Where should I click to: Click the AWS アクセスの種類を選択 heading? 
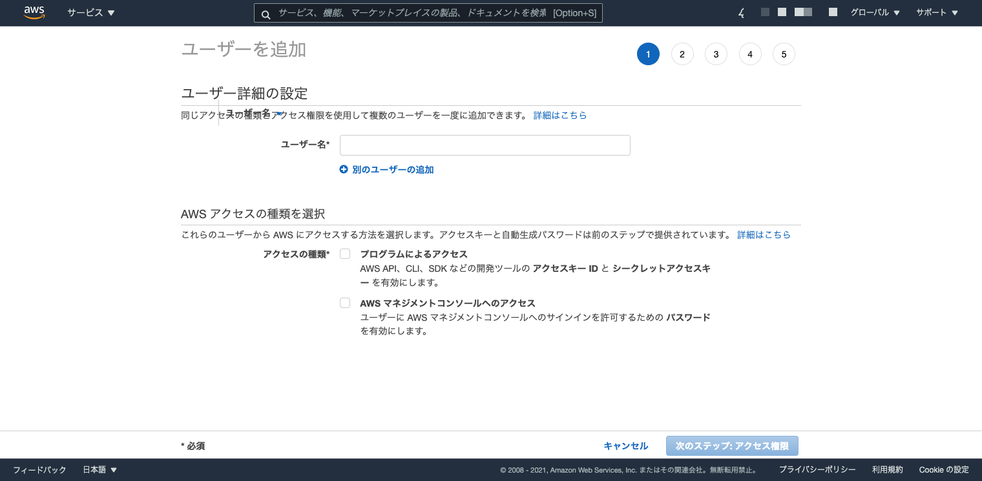[x=253, y=214]
